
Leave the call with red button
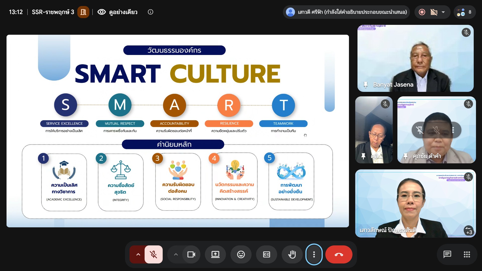click(339, 254)
